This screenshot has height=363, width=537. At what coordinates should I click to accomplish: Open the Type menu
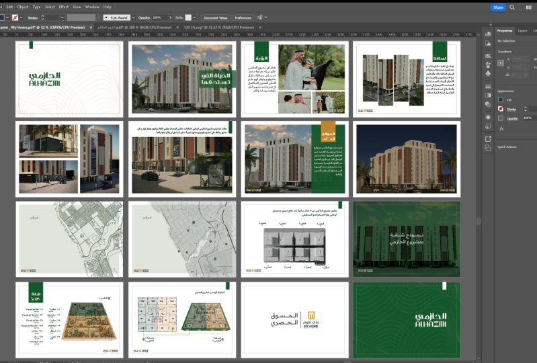click(x=36, y=7)
